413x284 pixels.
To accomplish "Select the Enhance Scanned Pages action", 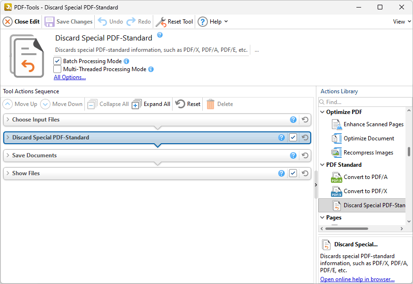I will pyautogui.click(x=368, y=124).
